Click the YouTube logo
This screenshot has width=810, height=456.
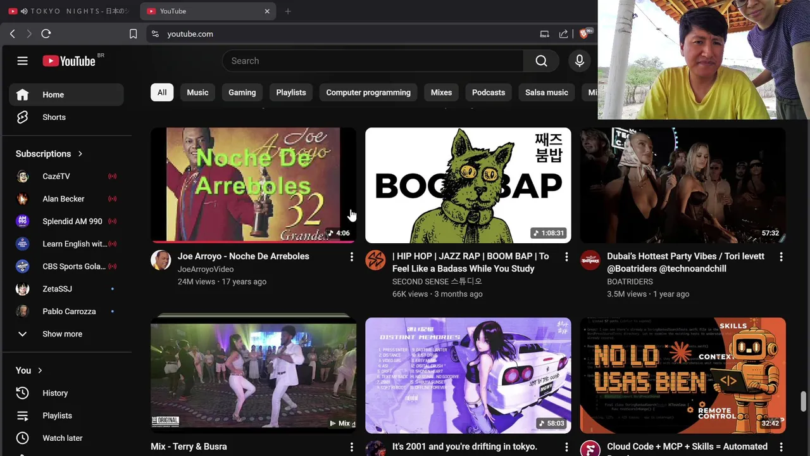pos(69,61)
